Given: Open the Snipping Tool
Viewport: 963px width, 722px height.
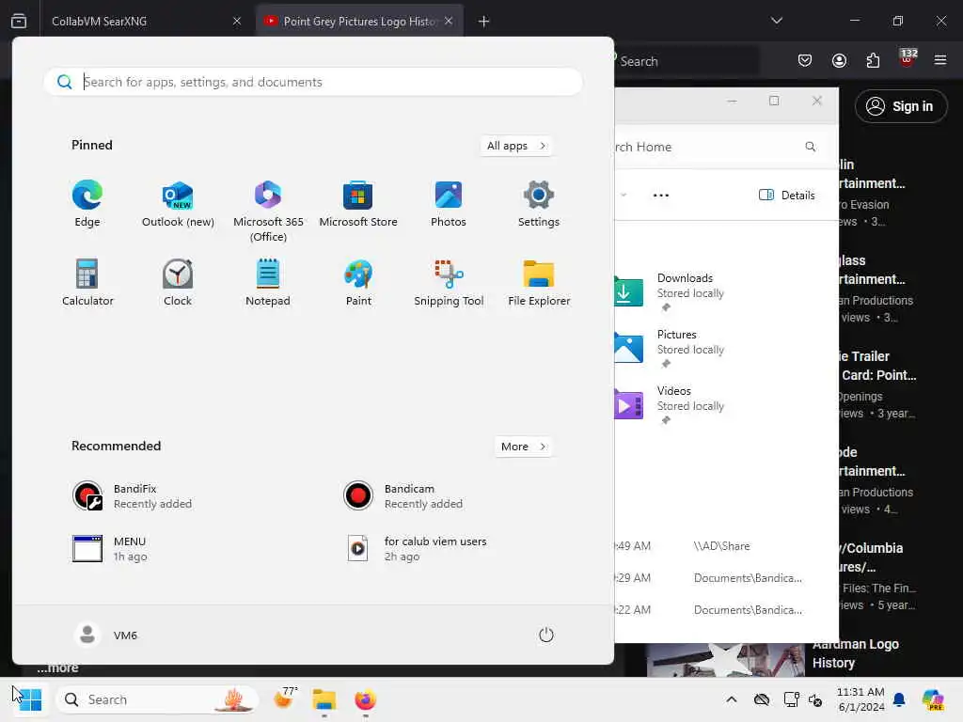Looking at the screenshot, I should tap(449, 282).
